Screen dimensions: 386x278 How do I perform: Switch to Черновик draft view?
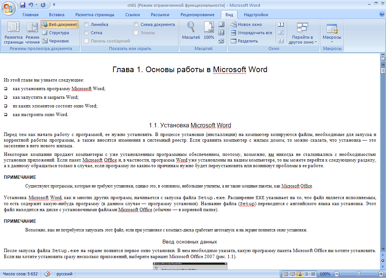(55, 41)
